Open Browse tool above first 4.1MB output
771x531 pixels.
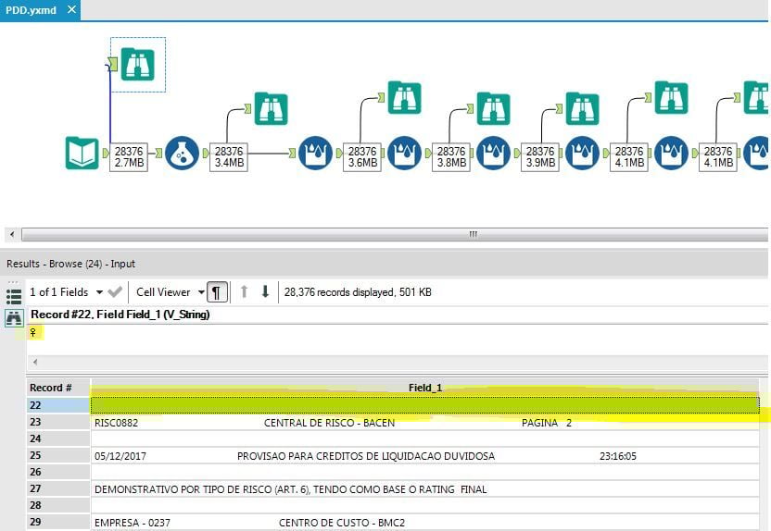[671, 98]
